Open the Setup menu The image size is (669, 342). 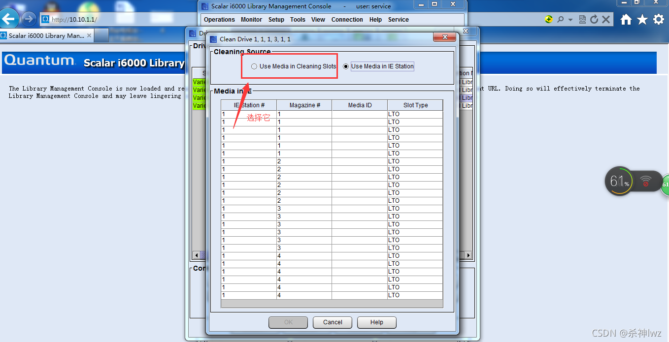(x=276, y=20)
